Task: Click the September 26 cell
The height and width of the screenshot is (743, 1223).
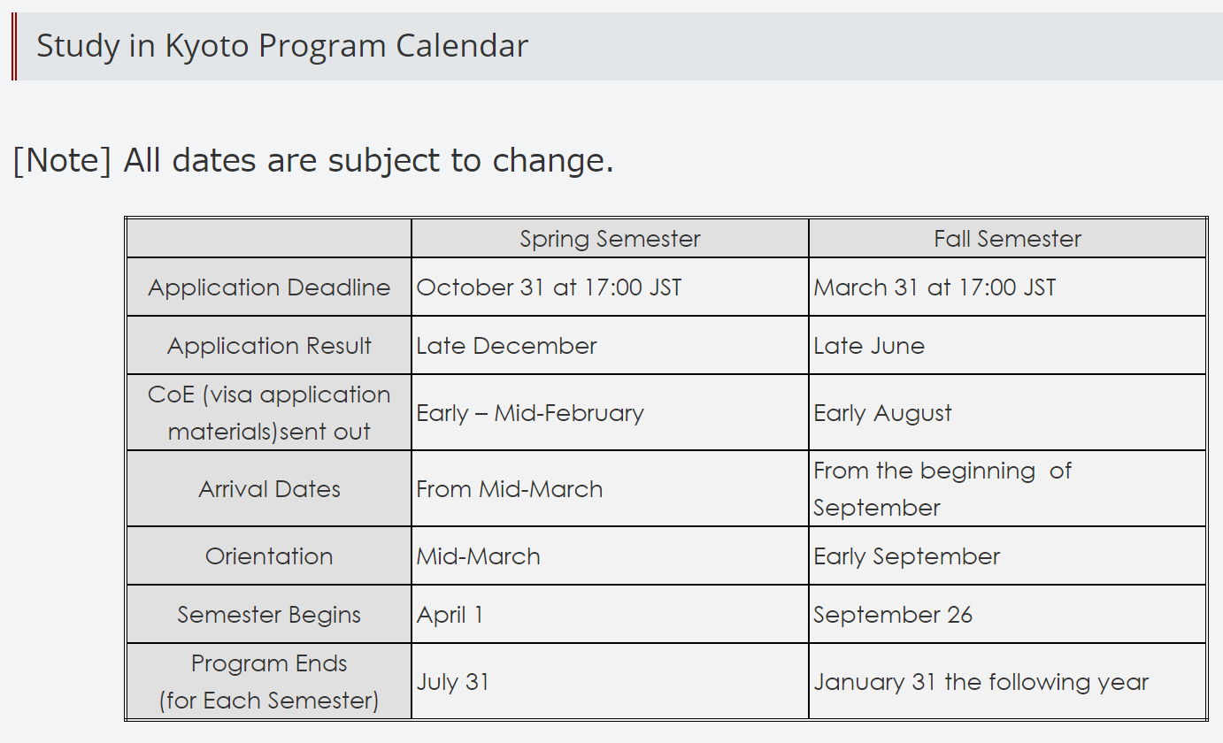Action: pos(1007,615)
